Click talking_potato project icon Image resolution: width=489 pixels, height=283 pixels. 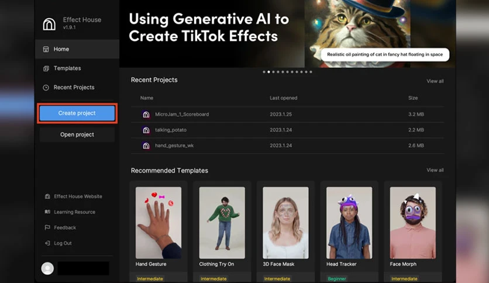click(x=146, y=130)
